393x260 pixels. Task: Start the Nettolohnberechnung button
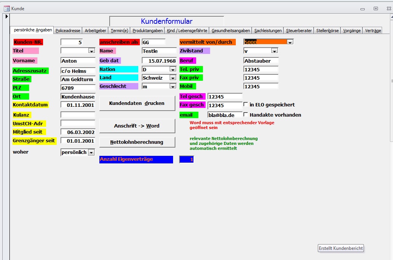pyautogui.click(x=137, y=142)
